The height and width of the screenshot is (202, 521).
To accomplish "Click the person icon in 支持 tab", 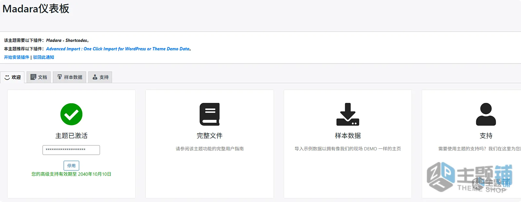I will (95, 77).
